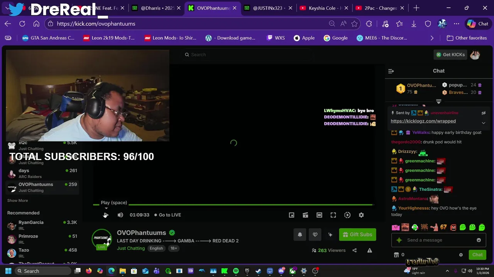
Task: Click the sparkle button beside Gift Subs
Action: 330,235
